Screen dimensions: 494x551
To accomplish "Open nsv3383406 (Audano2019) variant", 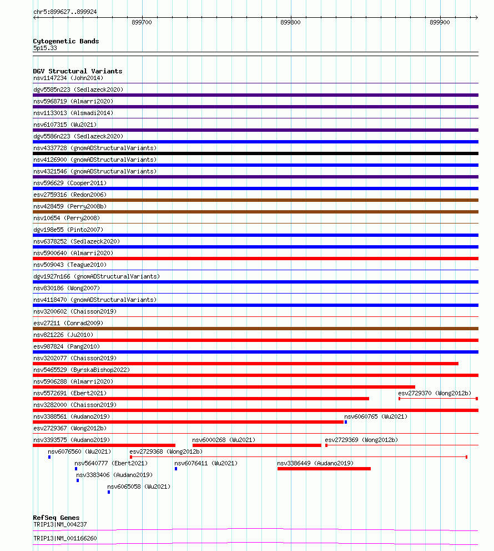I will [114, 475].
